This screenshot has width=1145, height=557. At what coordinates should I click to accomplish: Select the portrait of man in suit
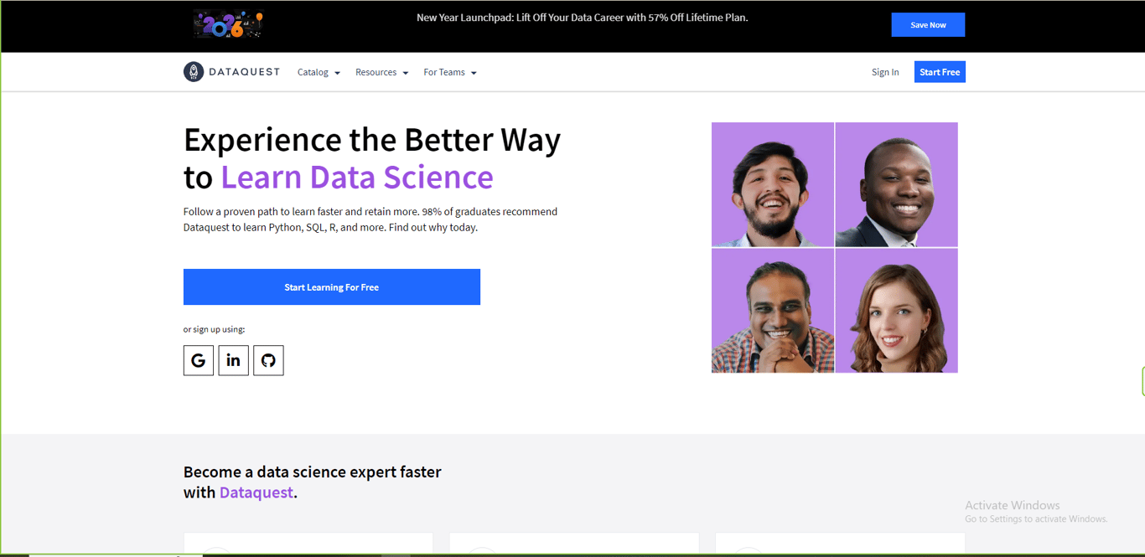896,185
